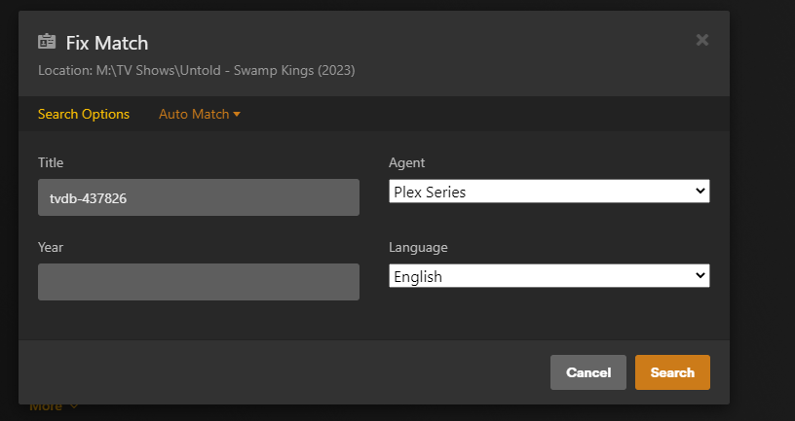Click the caret next to Auto Match
Viewport: 795px width, 421px height.
click(237, 115)
